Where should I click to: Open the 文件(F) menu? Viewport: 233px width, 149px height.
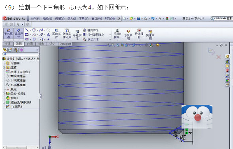[35, 19]
